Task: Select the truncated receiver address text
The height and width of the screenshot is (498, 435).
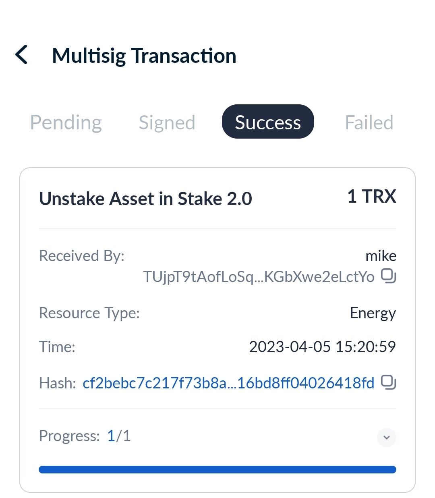Action: pyautogui.click(x=259, y=277)
